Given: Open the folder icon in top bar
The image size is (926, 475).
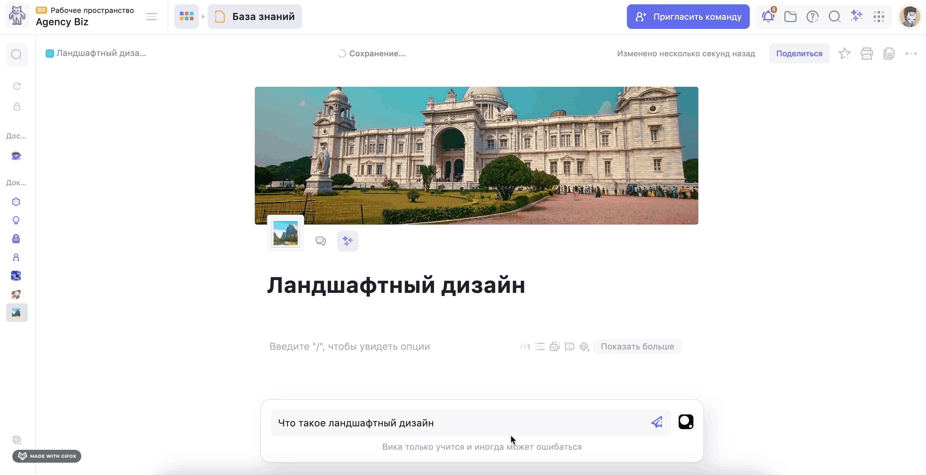Looking at the screenshot, I should pyautogui.click(x=790, y=17).
